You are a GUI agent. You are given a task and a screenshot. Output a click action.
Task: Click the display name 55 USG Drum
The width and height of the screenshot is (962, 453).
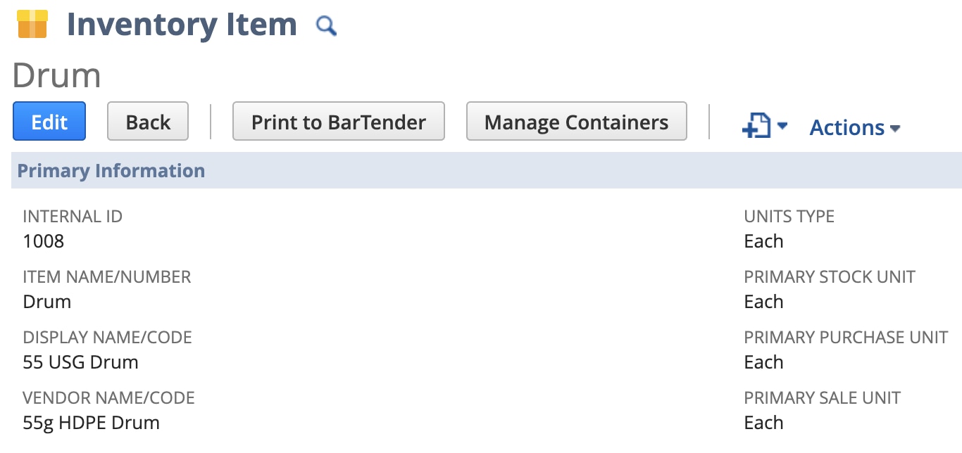81,362
